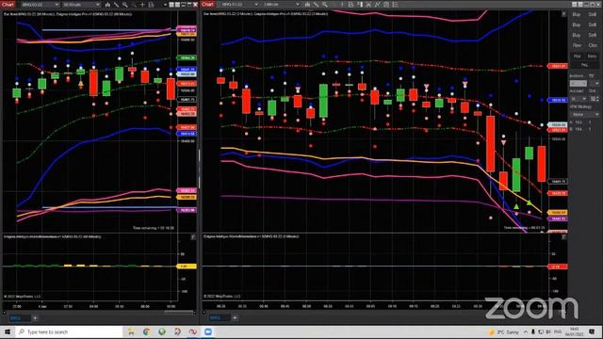Image resolution: width=603 pixels, height=339 pixels.
Task: Click third row Sell button
Action: (x=593, y=36)
